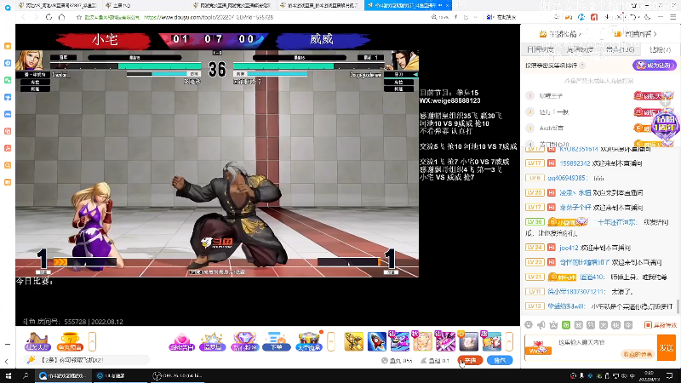Expand the gift list arrow

click(509, 342)
